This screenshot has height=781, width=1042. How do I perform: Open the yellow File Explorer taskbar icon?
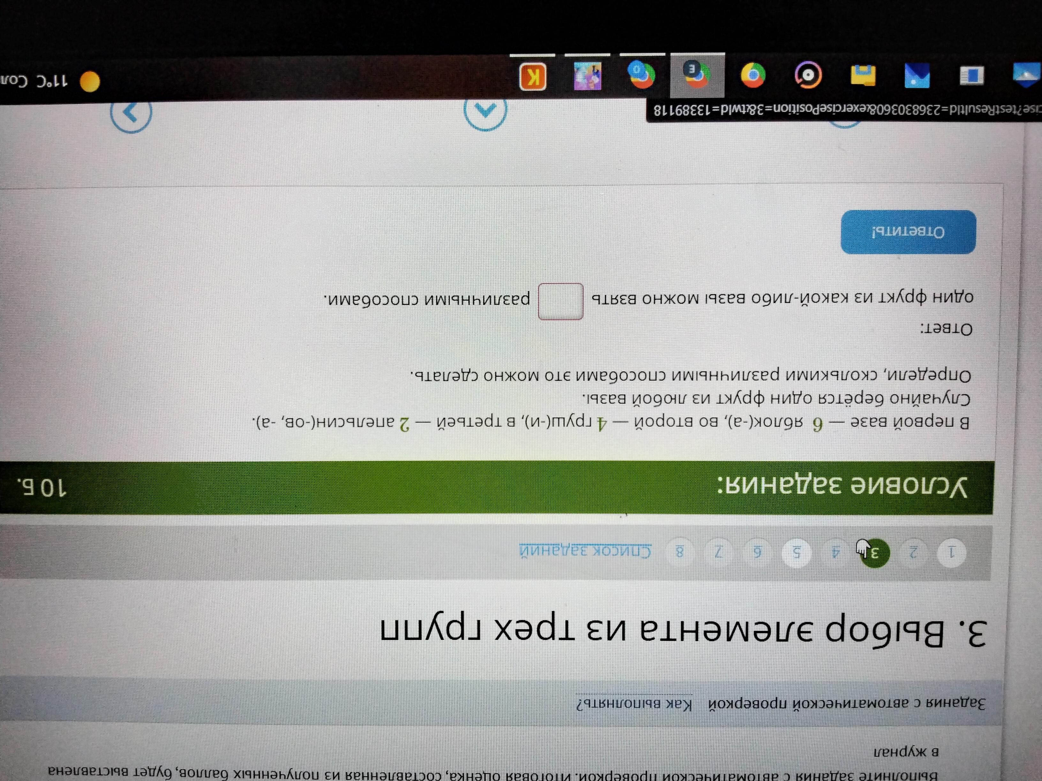(x=863, y=75)
